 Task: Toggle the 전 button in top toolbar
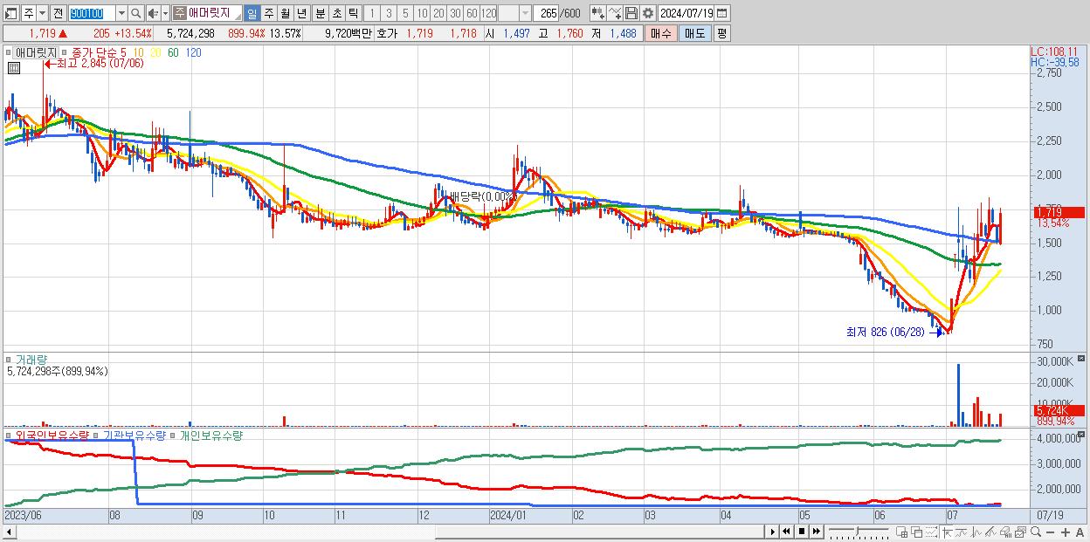pyautogui.click(x=59, y=13)
